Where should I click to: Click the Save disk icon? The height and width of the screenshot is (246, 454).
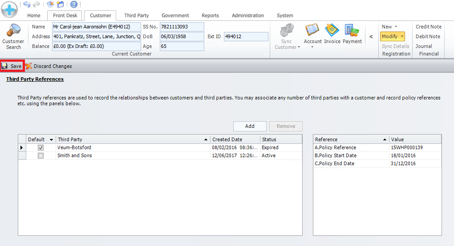pos(5,66)
